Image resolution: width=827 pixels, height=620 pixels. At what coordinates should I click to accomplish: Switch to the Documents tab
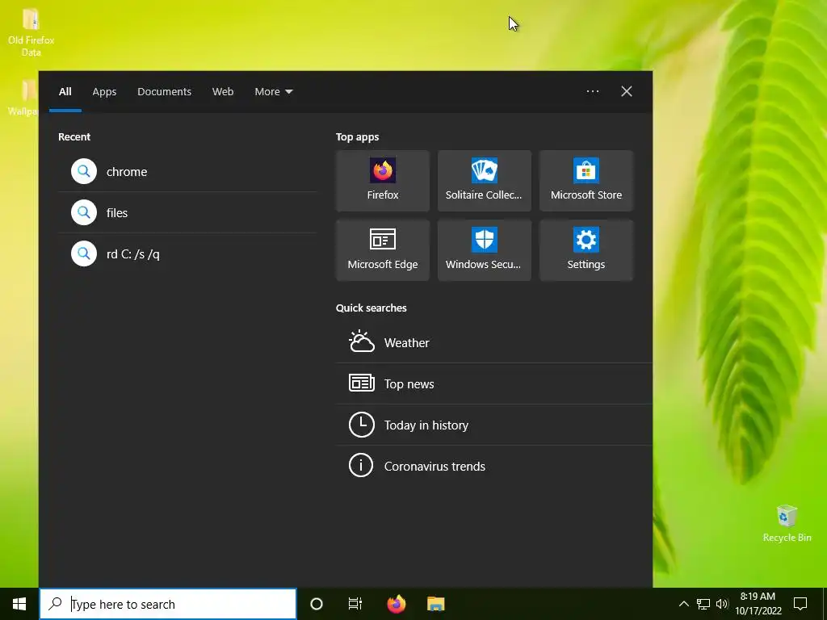coord(164,92)
